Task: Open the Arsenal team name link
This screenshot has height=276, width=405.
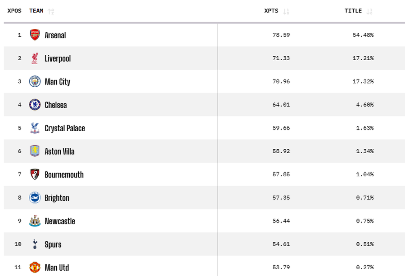Action: point(55,35)
